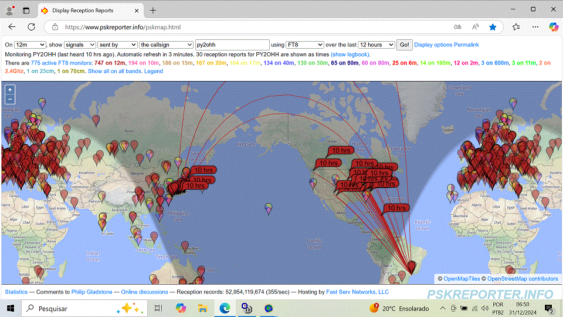
Task: Reload the PSKReporter page
Action: (31, 27)
